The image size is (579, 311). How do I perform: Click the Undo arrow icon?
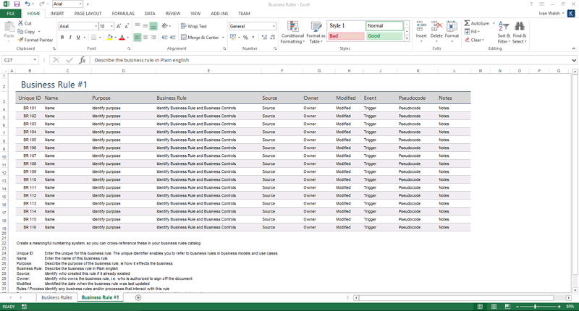pos(28,4)
